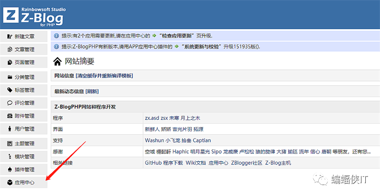
Task: Click the 主题管理 theme icon
Action: pyautogui.click(x=9, y=144)
